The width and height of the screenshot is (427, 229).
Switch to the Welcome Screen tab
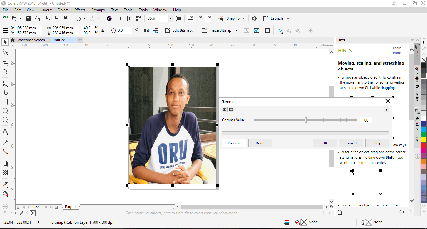pos(31,40)
